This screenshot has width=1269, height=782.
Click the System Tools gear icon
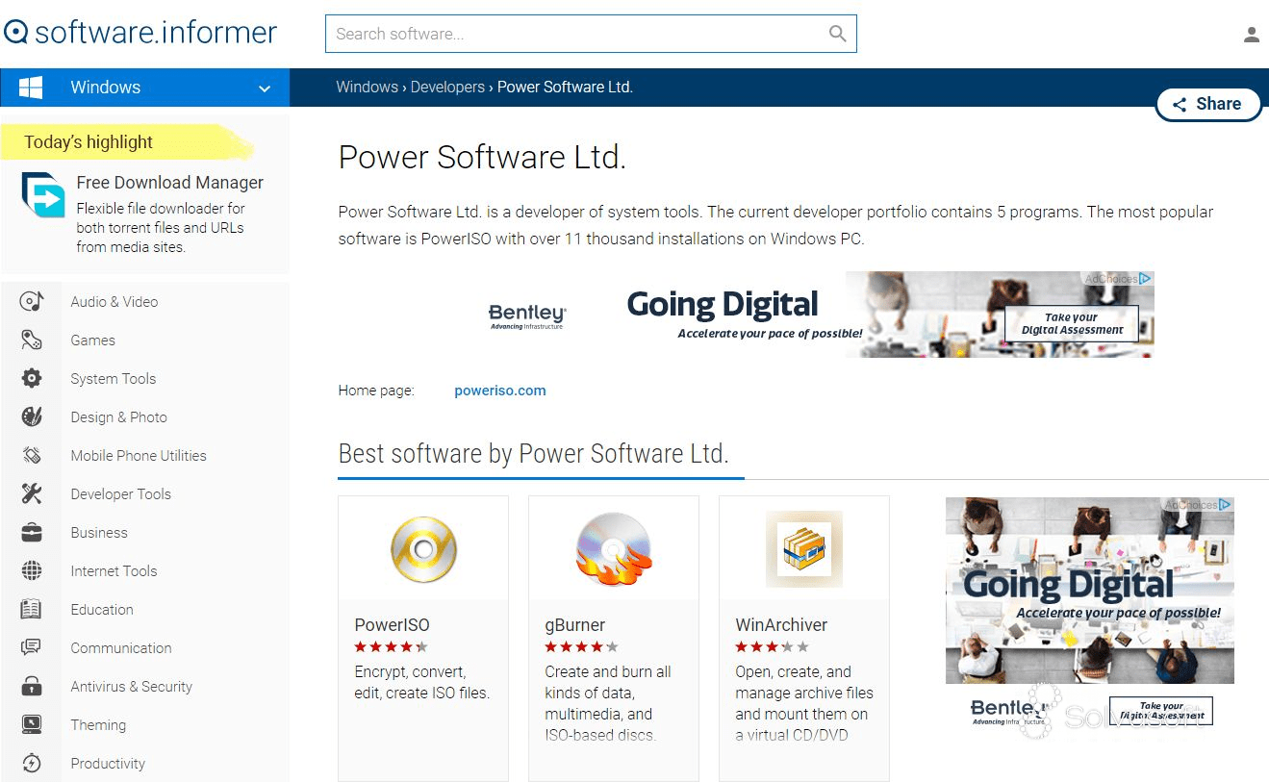click(x=32, y=379)
